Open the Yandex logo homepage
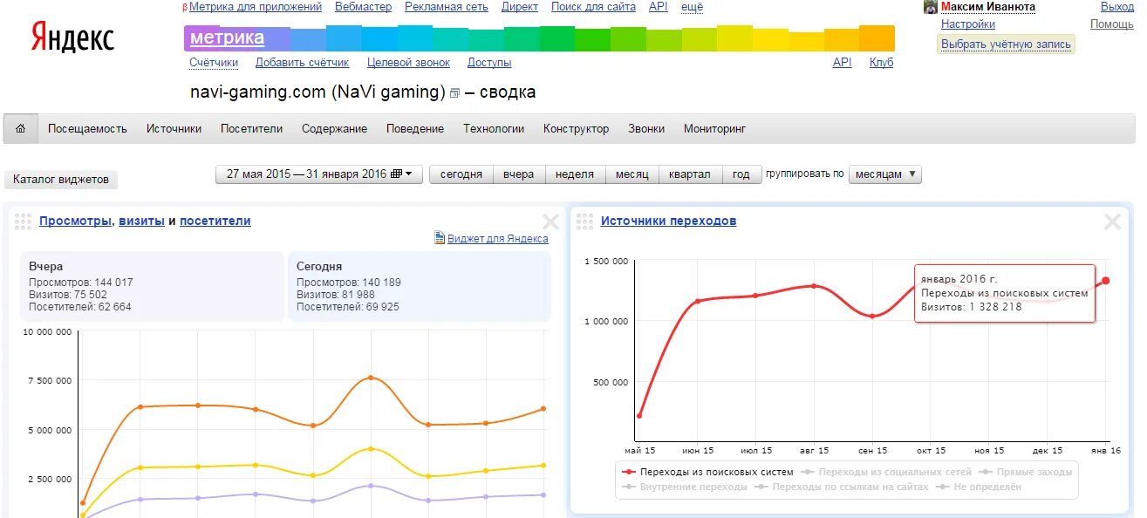Image resolution: width=1147 pixels, height=518 pixels. click(x=73, y=37)
